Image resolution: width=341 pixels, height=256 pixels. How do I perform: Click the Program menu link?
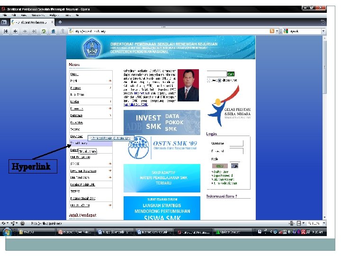(76, 88)
